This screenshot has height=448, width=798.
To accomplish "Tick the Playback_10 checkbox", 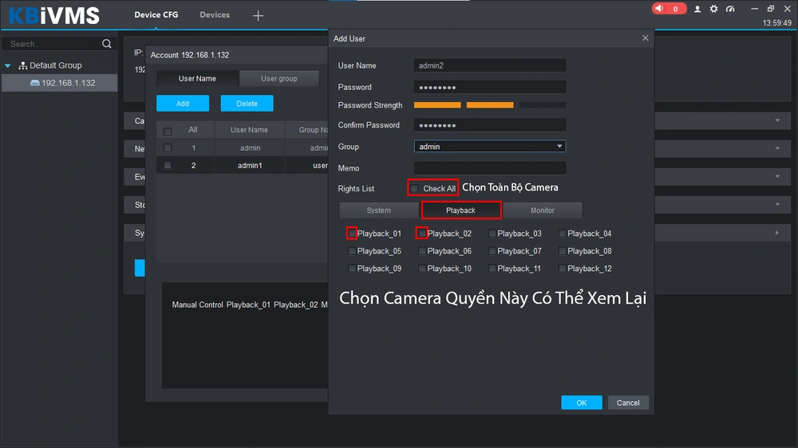I will point(421,268).
